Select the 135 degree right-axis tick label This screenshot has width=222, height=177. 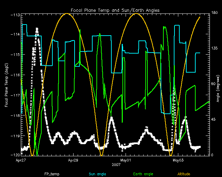(x=215, y=49)
